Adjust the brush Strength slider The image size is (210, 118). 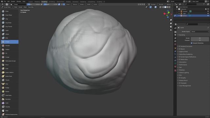pos(51,4)
